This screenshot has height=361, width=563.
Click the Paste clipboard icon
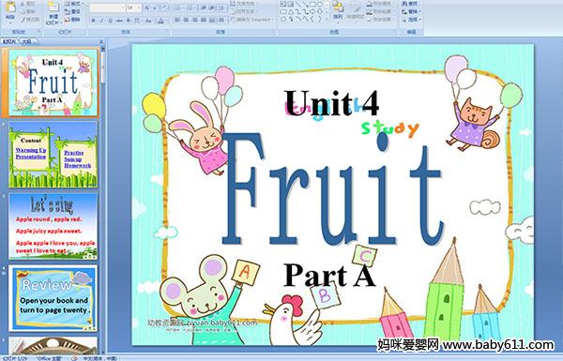click(x=10, y=7)
